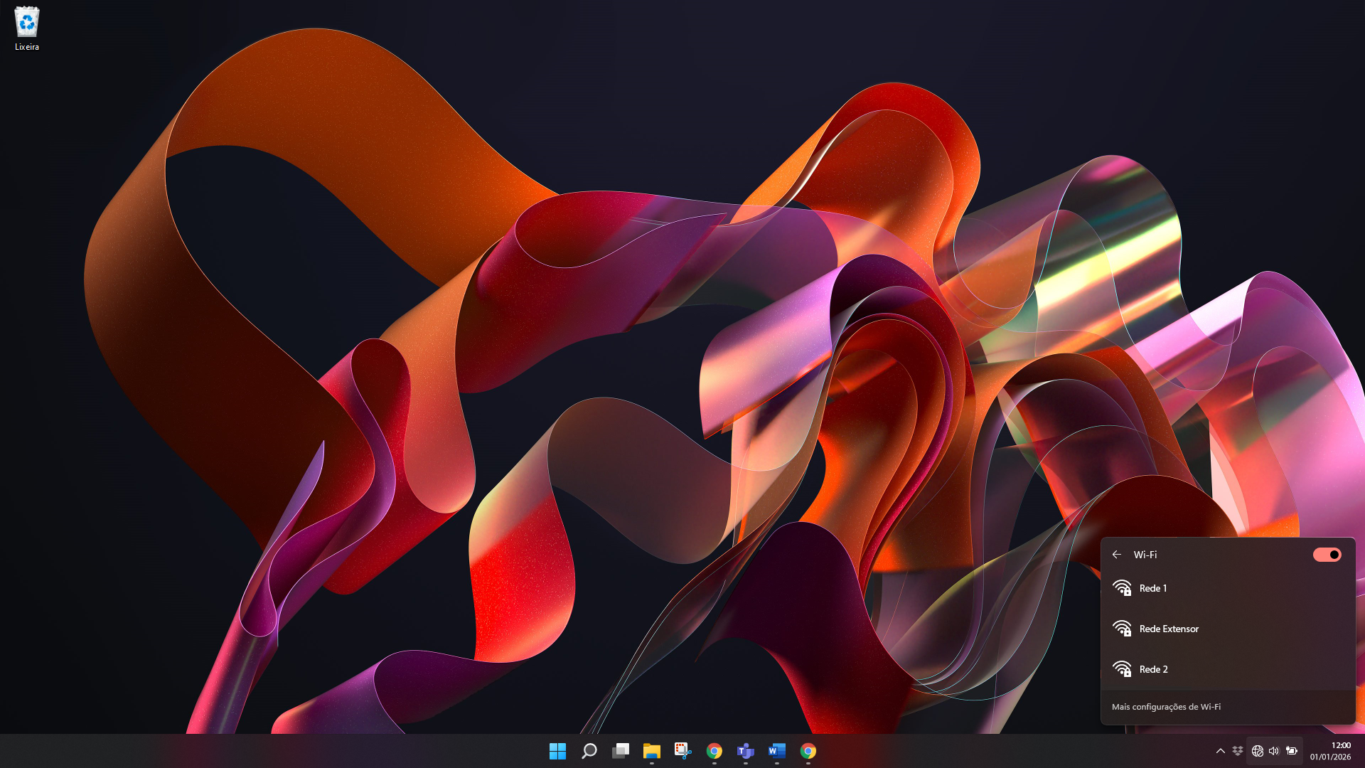Open Microsoft Teams from the taskbar

click(746, 751)
